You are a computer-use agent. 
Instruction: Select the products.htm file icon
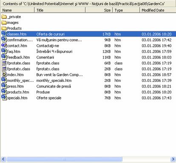point(4,92)
